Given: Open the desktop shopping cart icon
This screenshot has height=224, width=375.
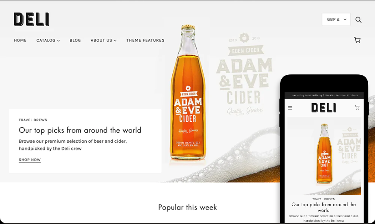Looking at the screenshot, I should (x=357, y=40).
